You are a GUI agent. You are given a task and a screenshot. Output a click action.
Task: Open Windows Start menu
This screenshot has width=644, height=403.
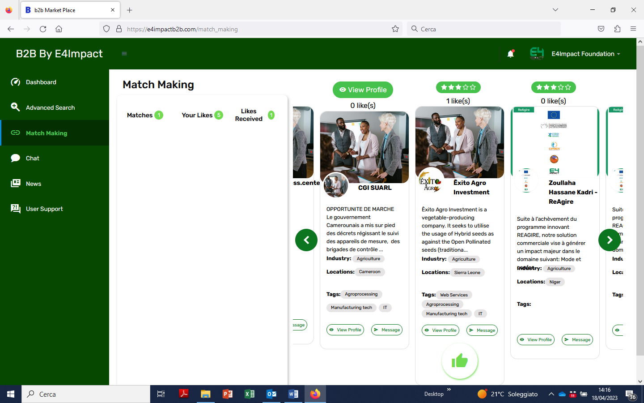[x=11, y=394]
